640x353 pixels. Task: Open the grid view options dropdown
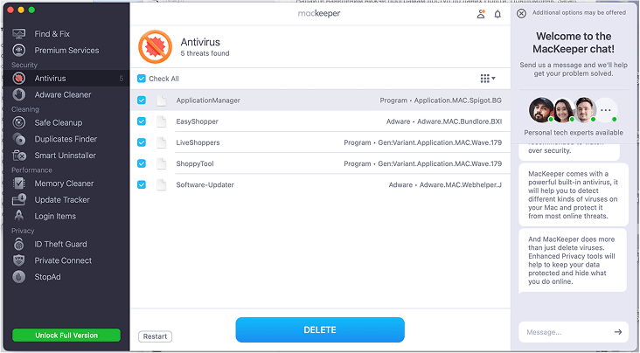[488, 79]
